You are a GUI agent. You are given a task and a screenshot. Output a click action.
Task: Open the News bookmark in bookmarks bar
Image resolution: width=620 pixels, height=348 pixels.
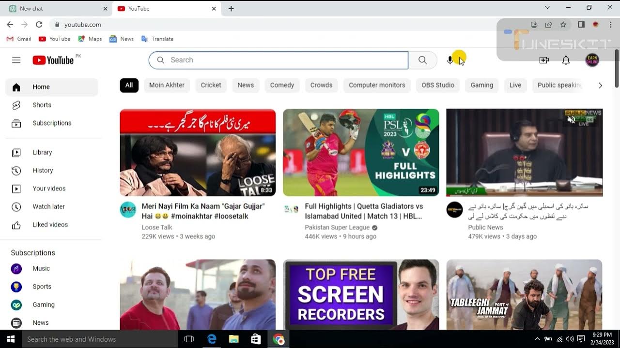[x=122, y=39]
